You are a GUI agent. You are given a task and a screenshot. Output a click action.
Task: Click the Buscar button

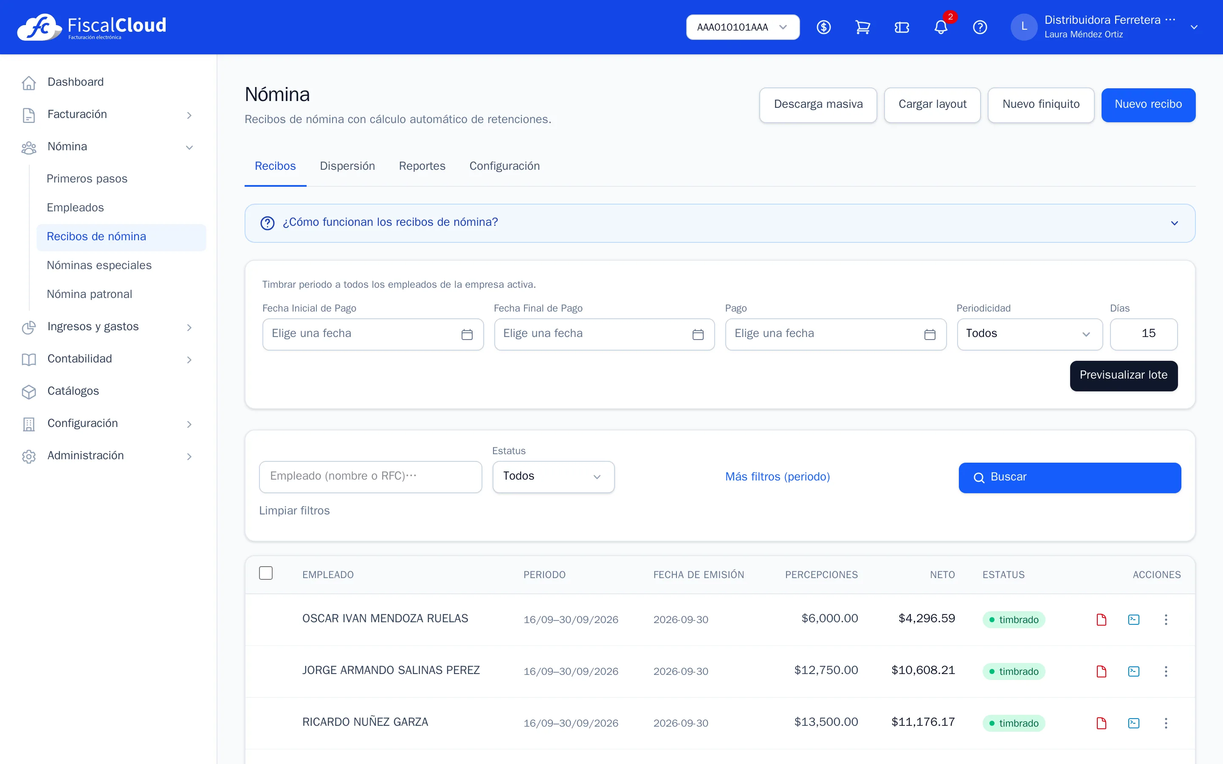pos(1069,477)
